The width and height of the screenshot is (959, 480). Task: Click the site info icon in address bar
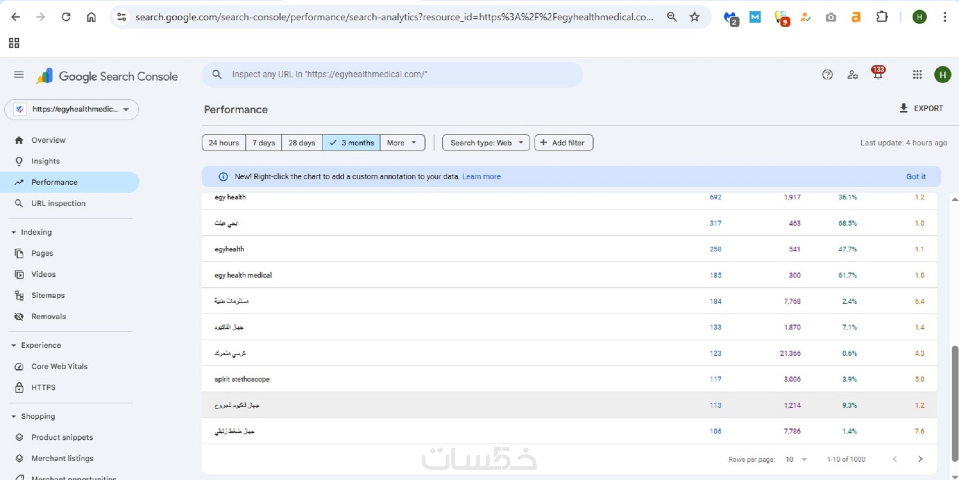(122, 17)
